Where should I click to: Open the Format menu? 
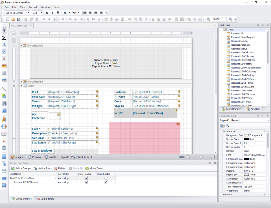[33, 7]
